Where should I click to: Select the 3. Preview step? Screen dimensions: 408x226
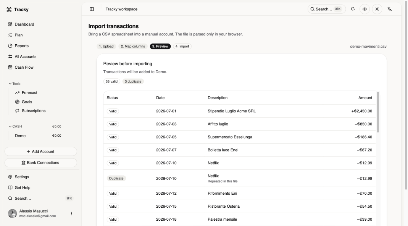click(x=160, y=46)
